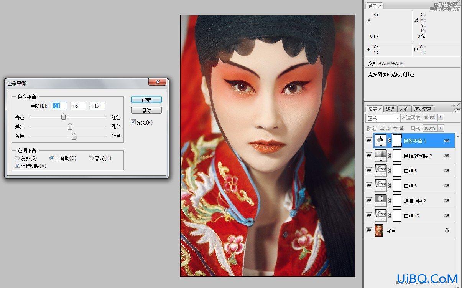Hide the 曲线 3 layer eye icon

pos(368,185)
